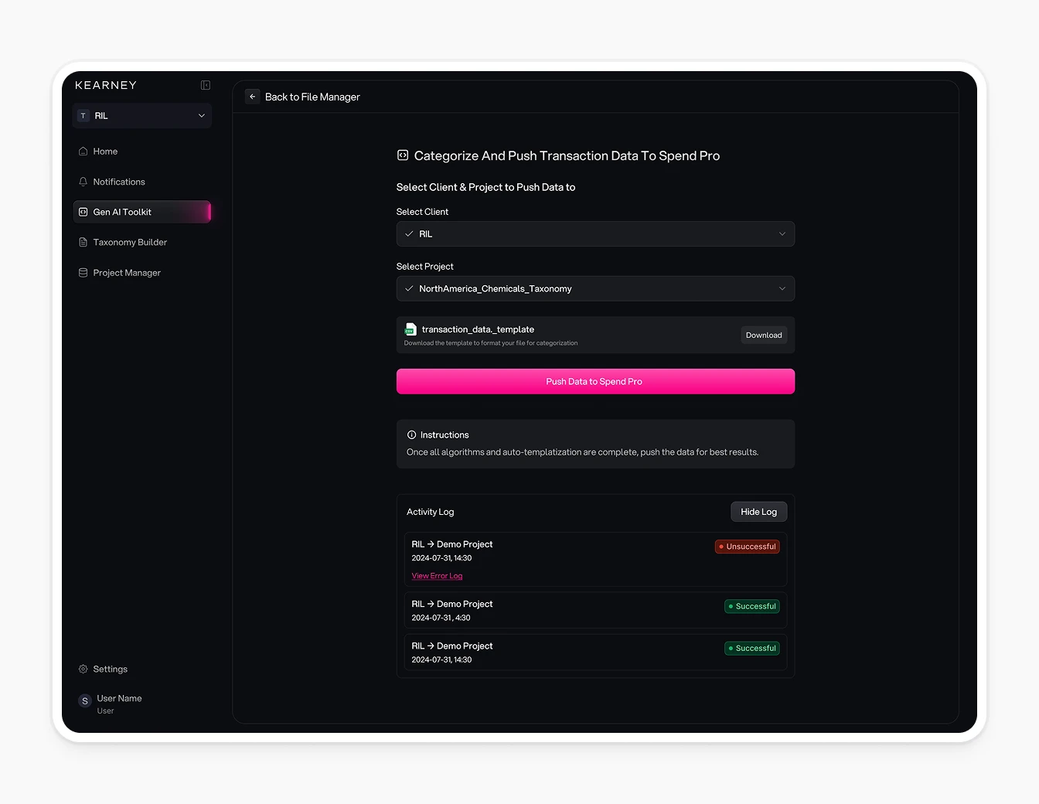
Task: Click the Unsuccessful status badge
Action: [747, 547]
